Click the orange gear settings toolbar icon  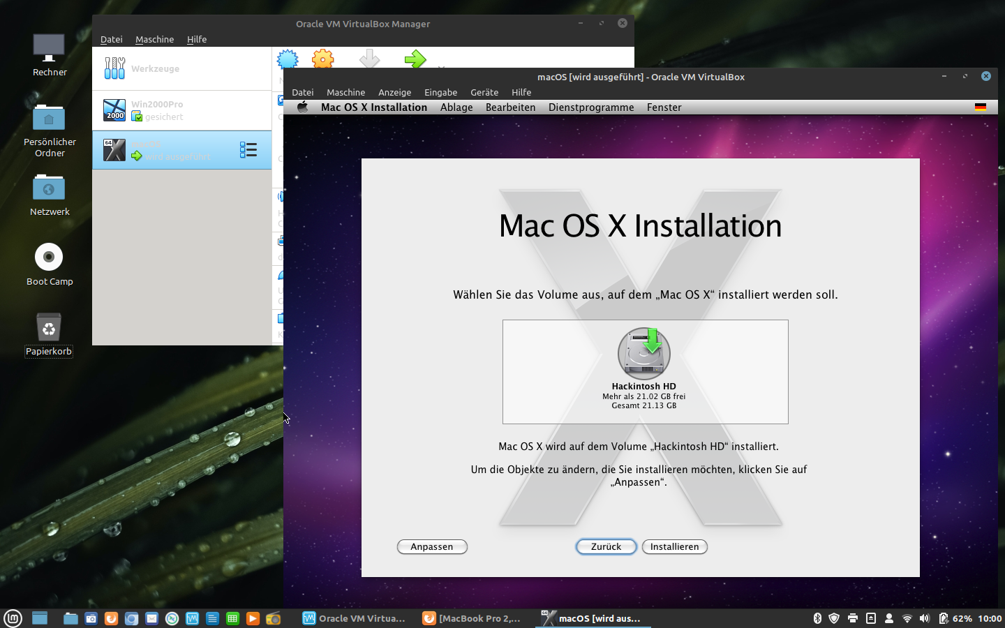point(323,59)
